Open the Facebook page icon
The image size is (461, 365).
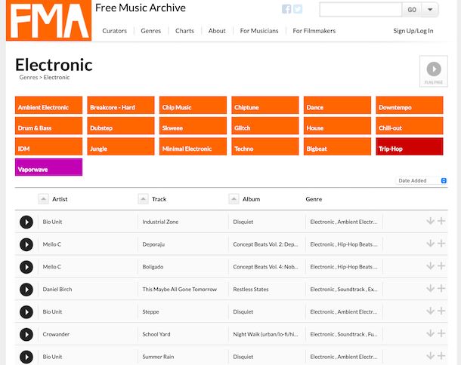point(286,9)
